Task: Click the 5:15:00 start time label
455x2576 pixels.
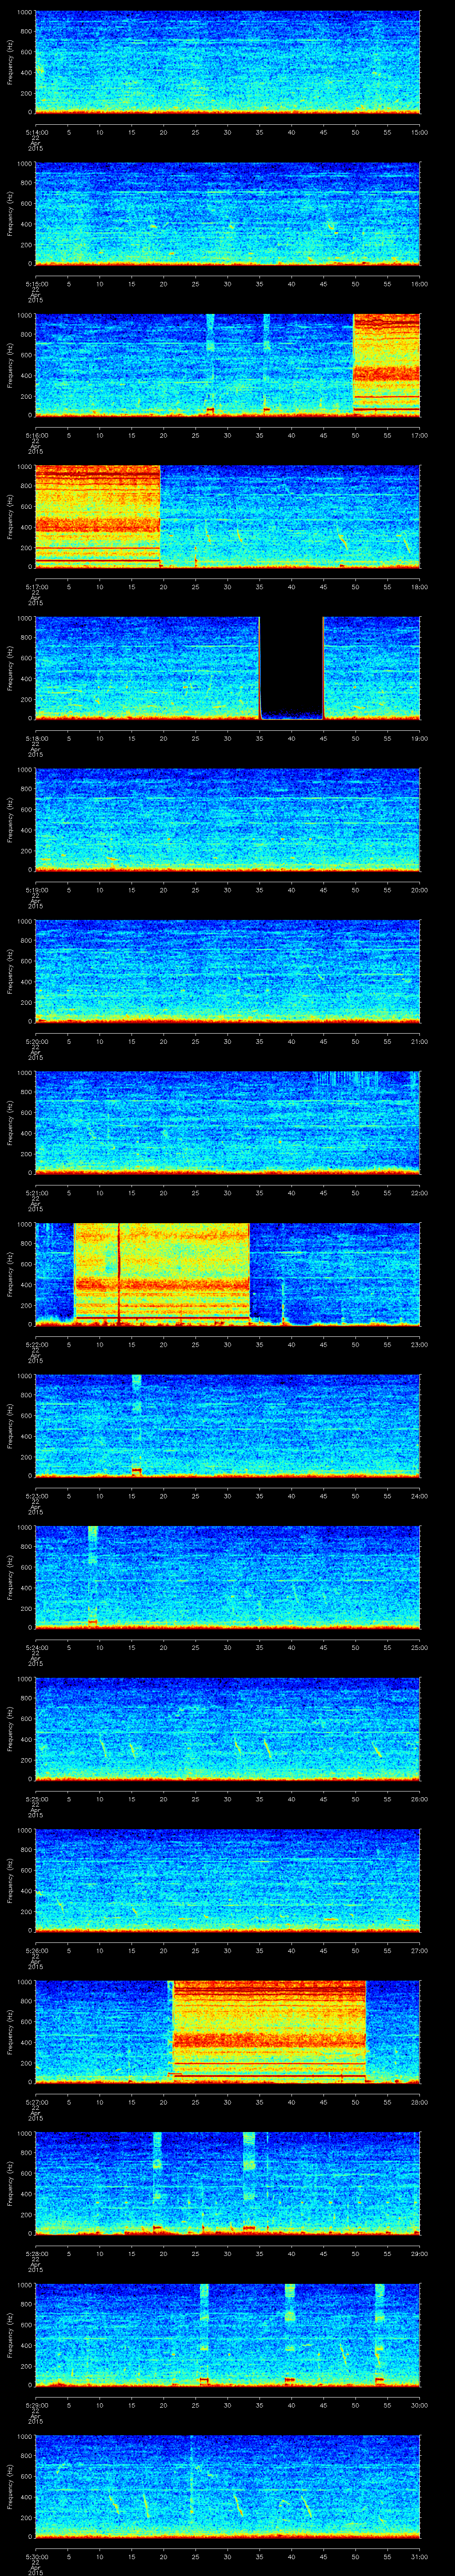Action: tap(36, 284)
